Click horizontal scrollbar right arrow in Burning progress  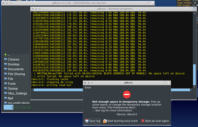tap(191, 90)
